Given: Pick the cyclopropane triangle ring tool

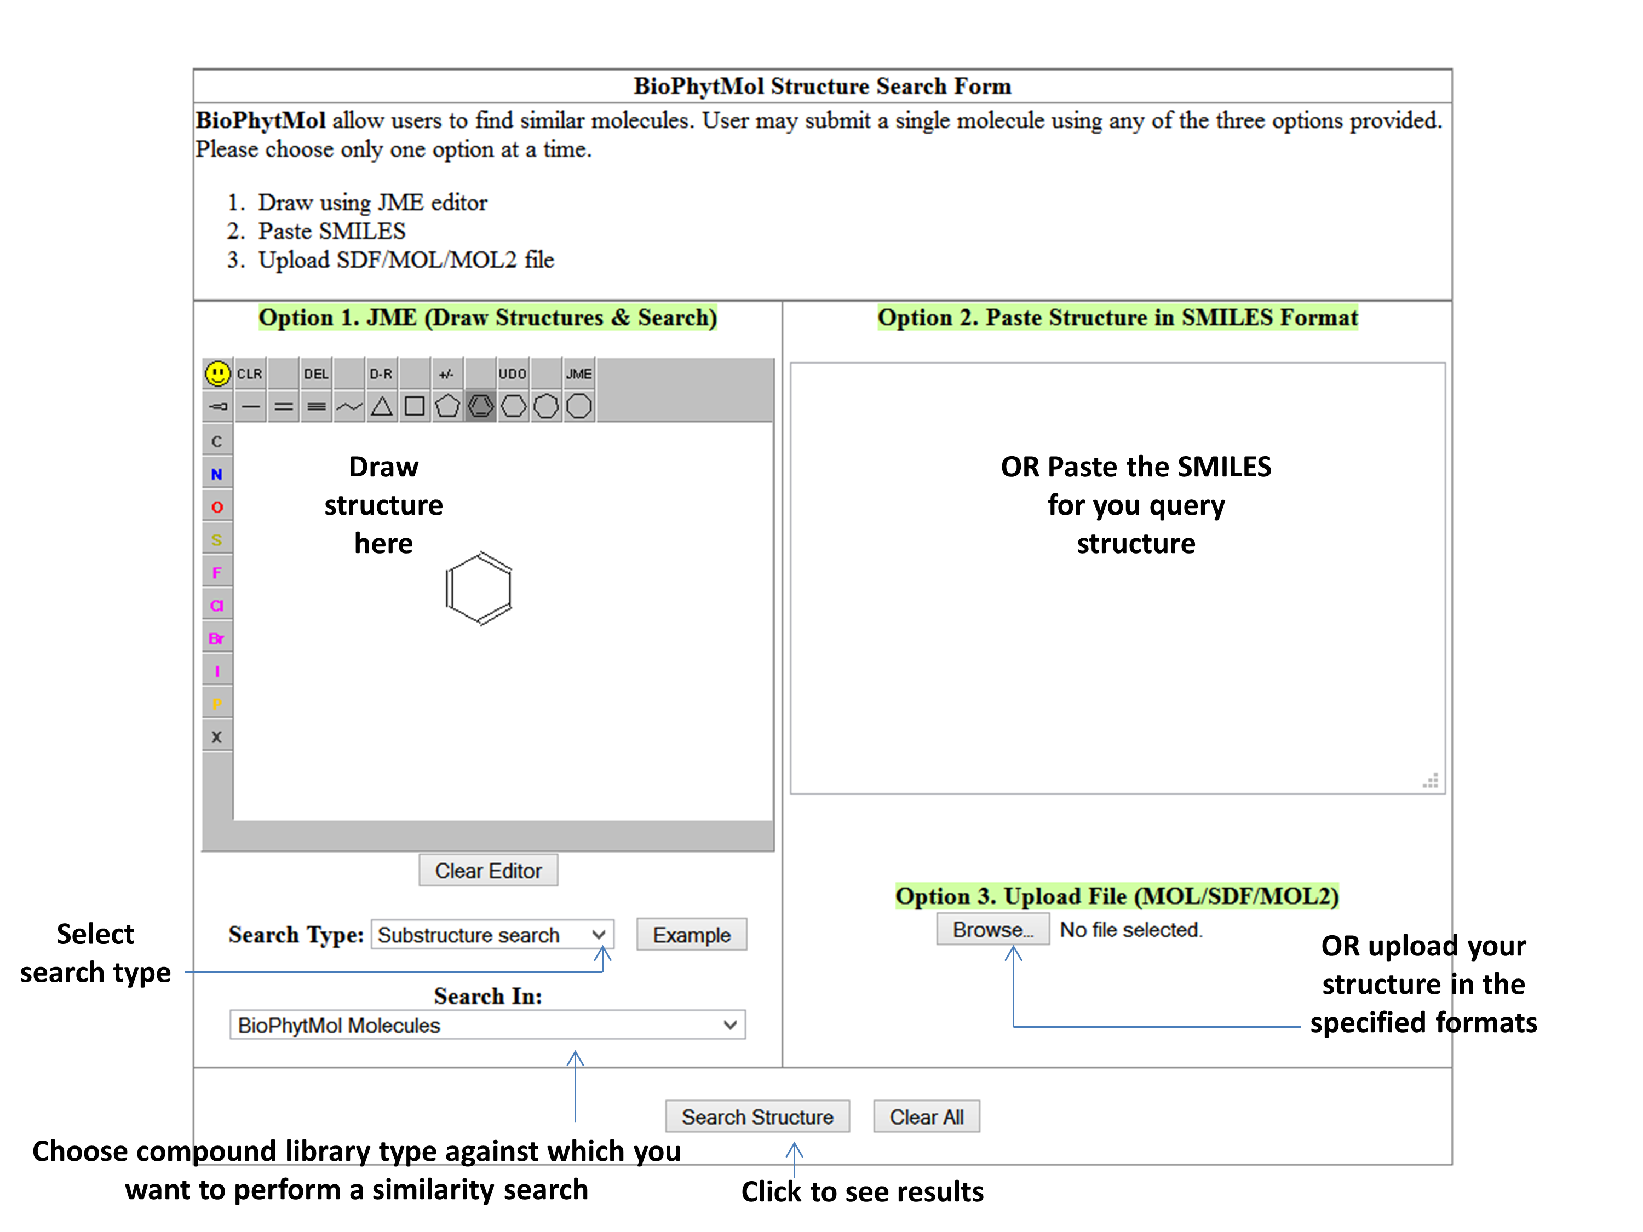Looking at the screenshot, I should click(382, 406).
